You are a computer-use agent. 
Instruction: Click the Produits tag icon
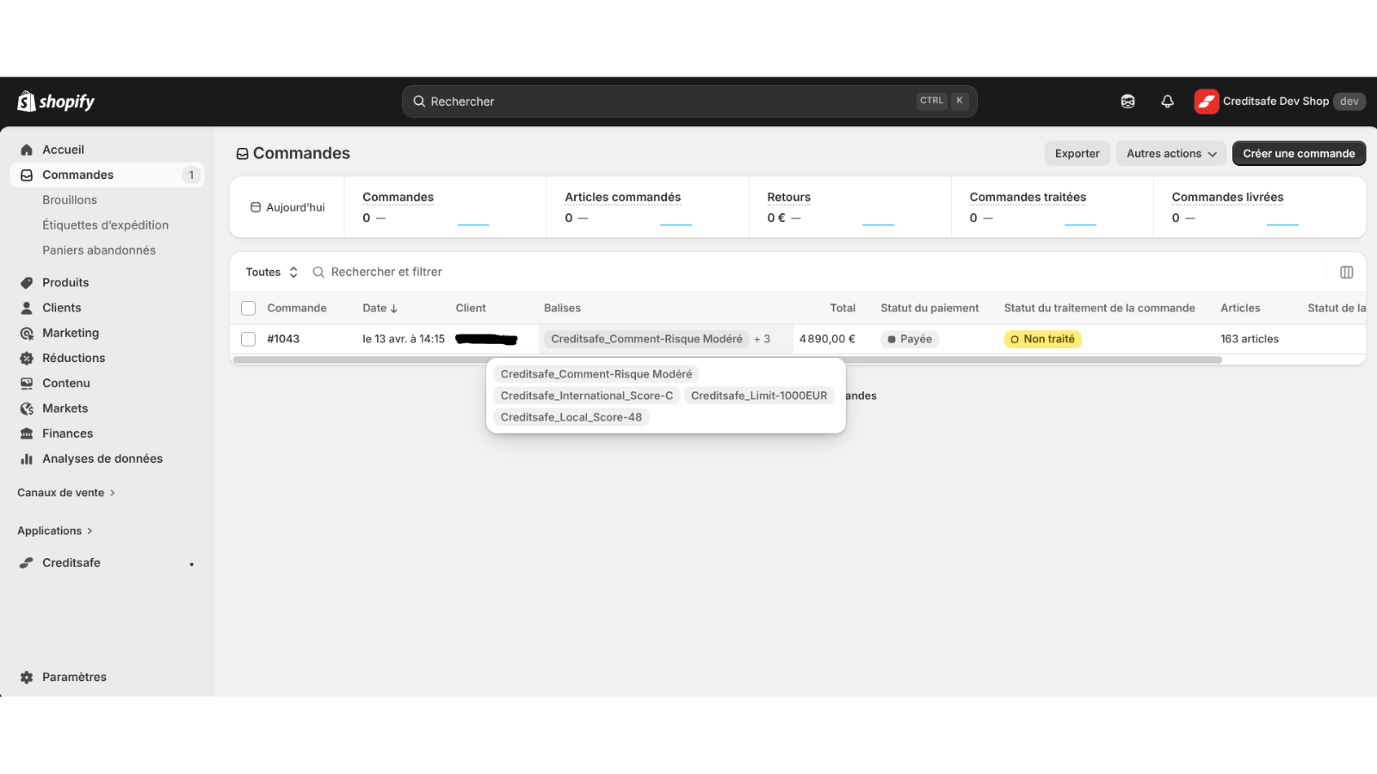click(x=27, y=282)
